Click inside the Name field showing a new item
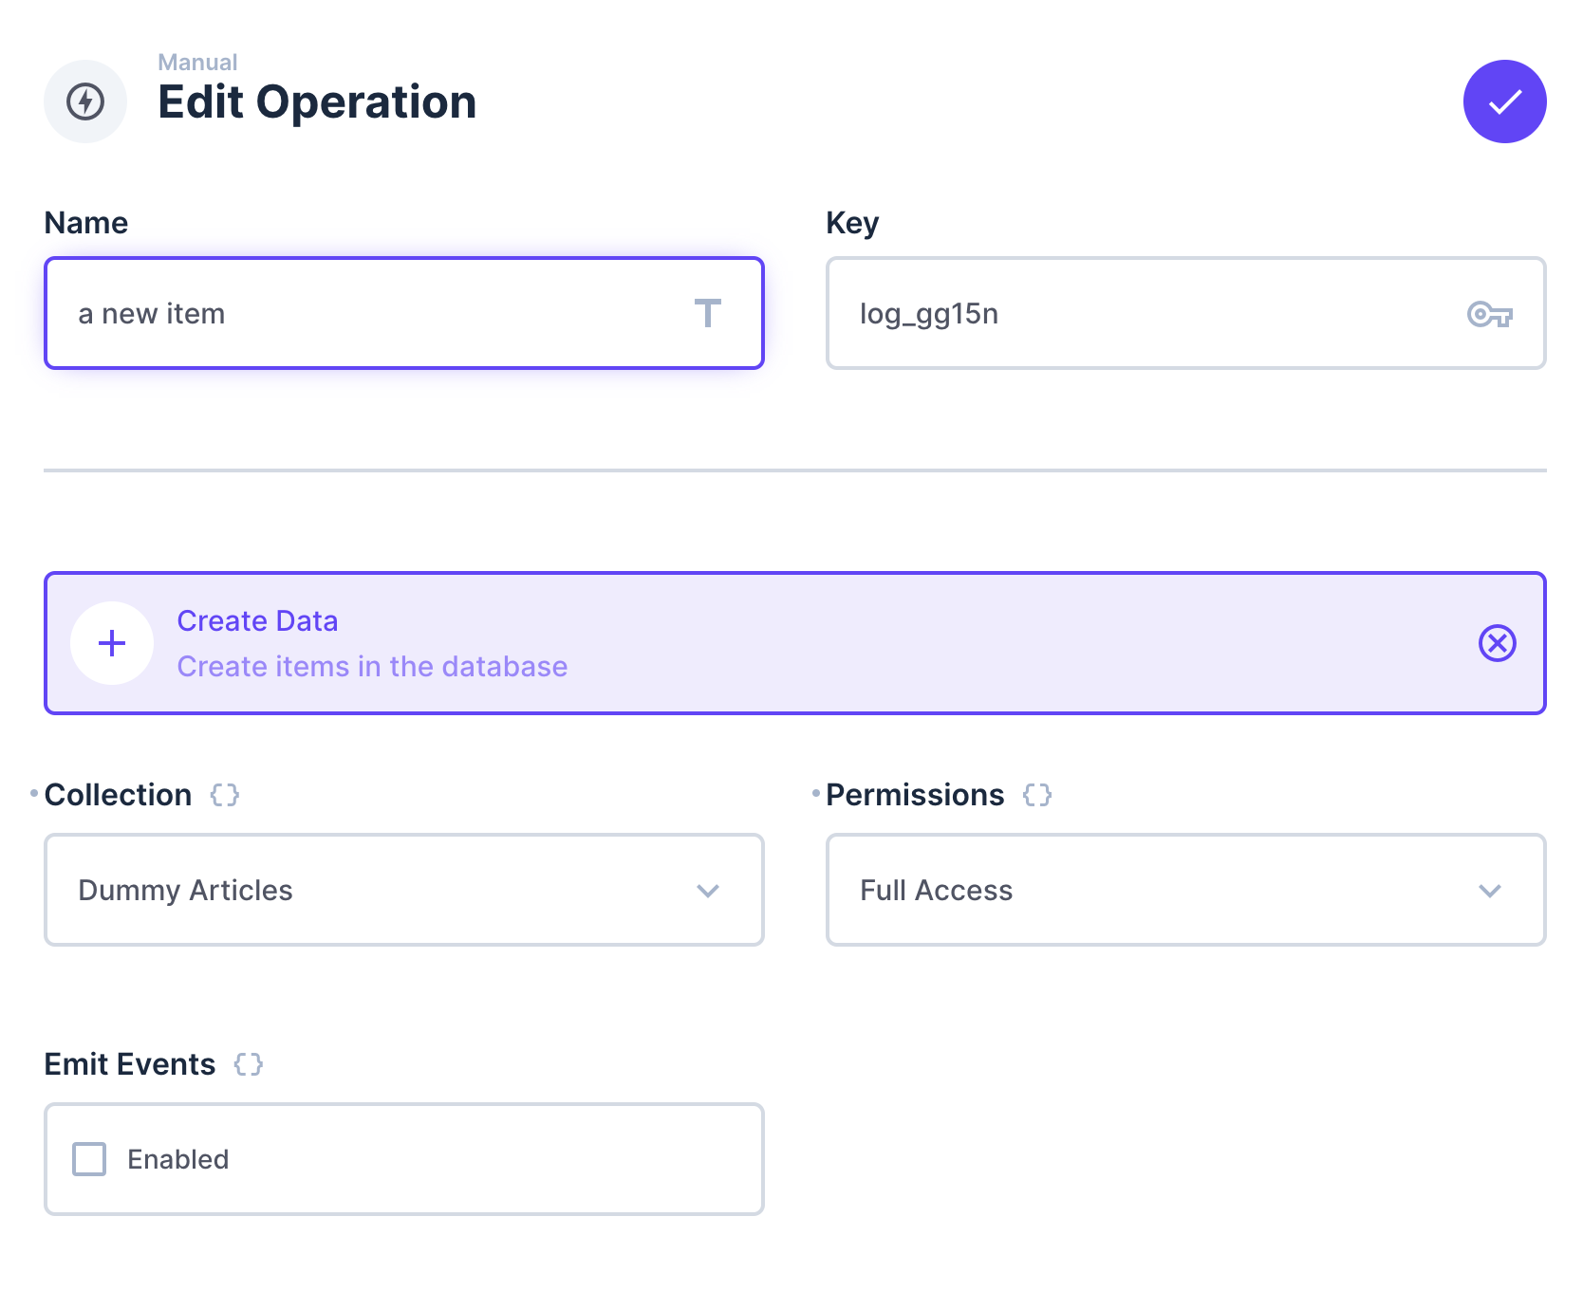Image resolution: width=1583 pixels, height=1309 pixels. tap(332, 314)
